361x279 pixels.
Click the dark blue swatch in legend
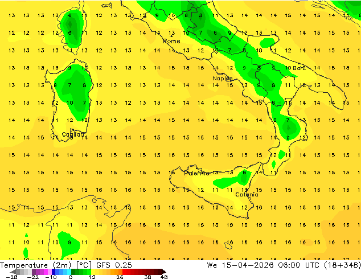click(54, 272)
